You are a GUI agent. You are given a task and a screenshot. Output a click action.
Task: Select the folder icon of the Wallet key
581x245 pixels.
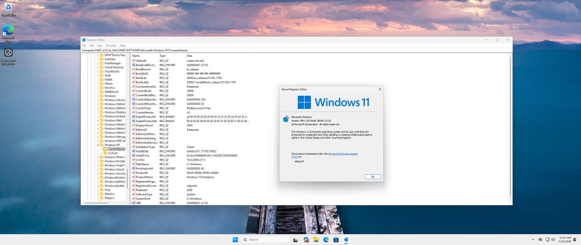coord(102,79)
